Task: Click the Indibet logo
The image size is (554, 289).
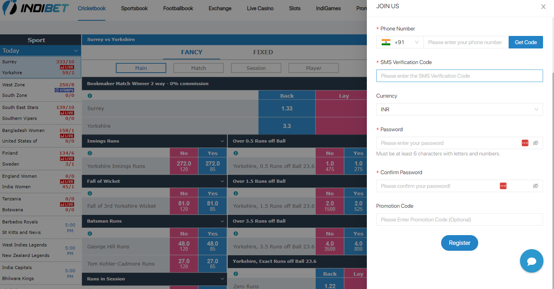Action: click(36, 8)
